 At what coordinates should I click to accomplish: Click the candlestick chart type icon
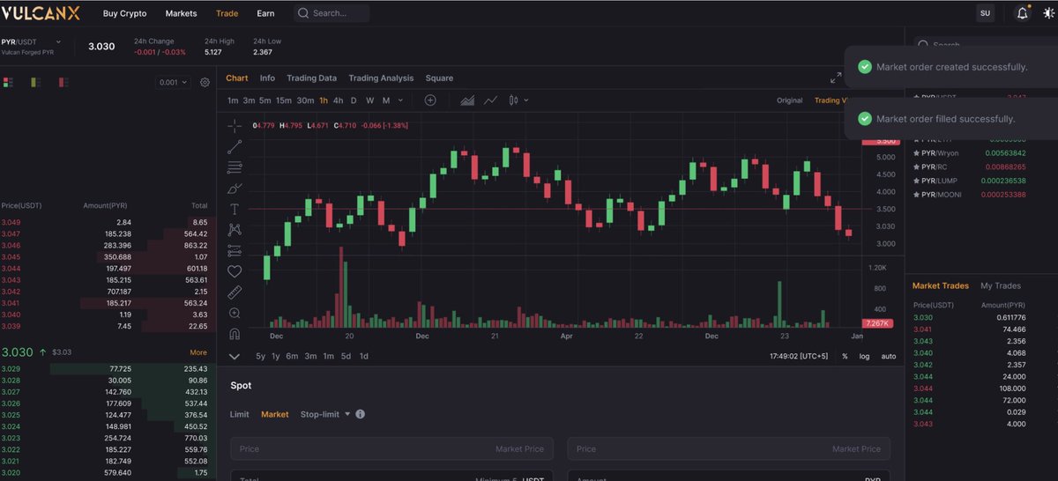pos(514,100)
